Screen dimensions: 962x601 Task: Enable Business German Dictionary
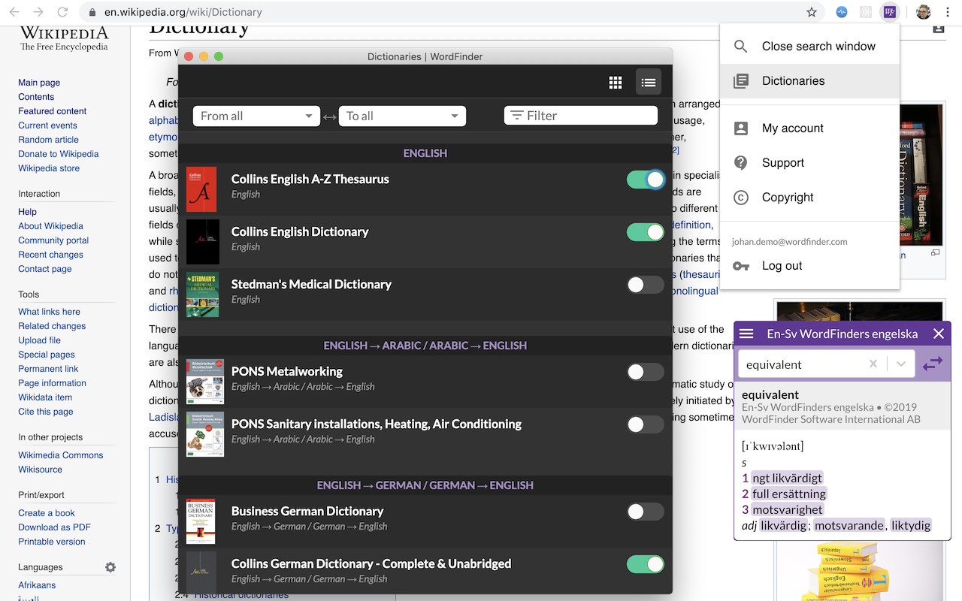click(646, 512)
